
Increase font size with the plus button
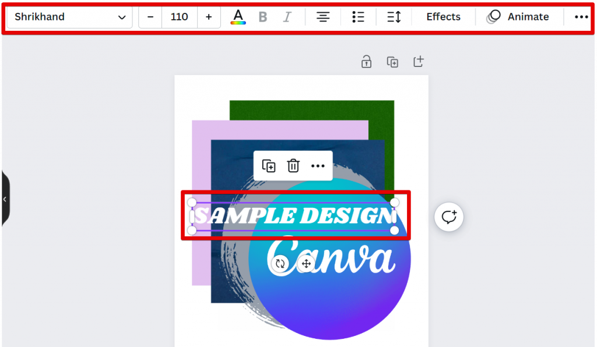209,17
